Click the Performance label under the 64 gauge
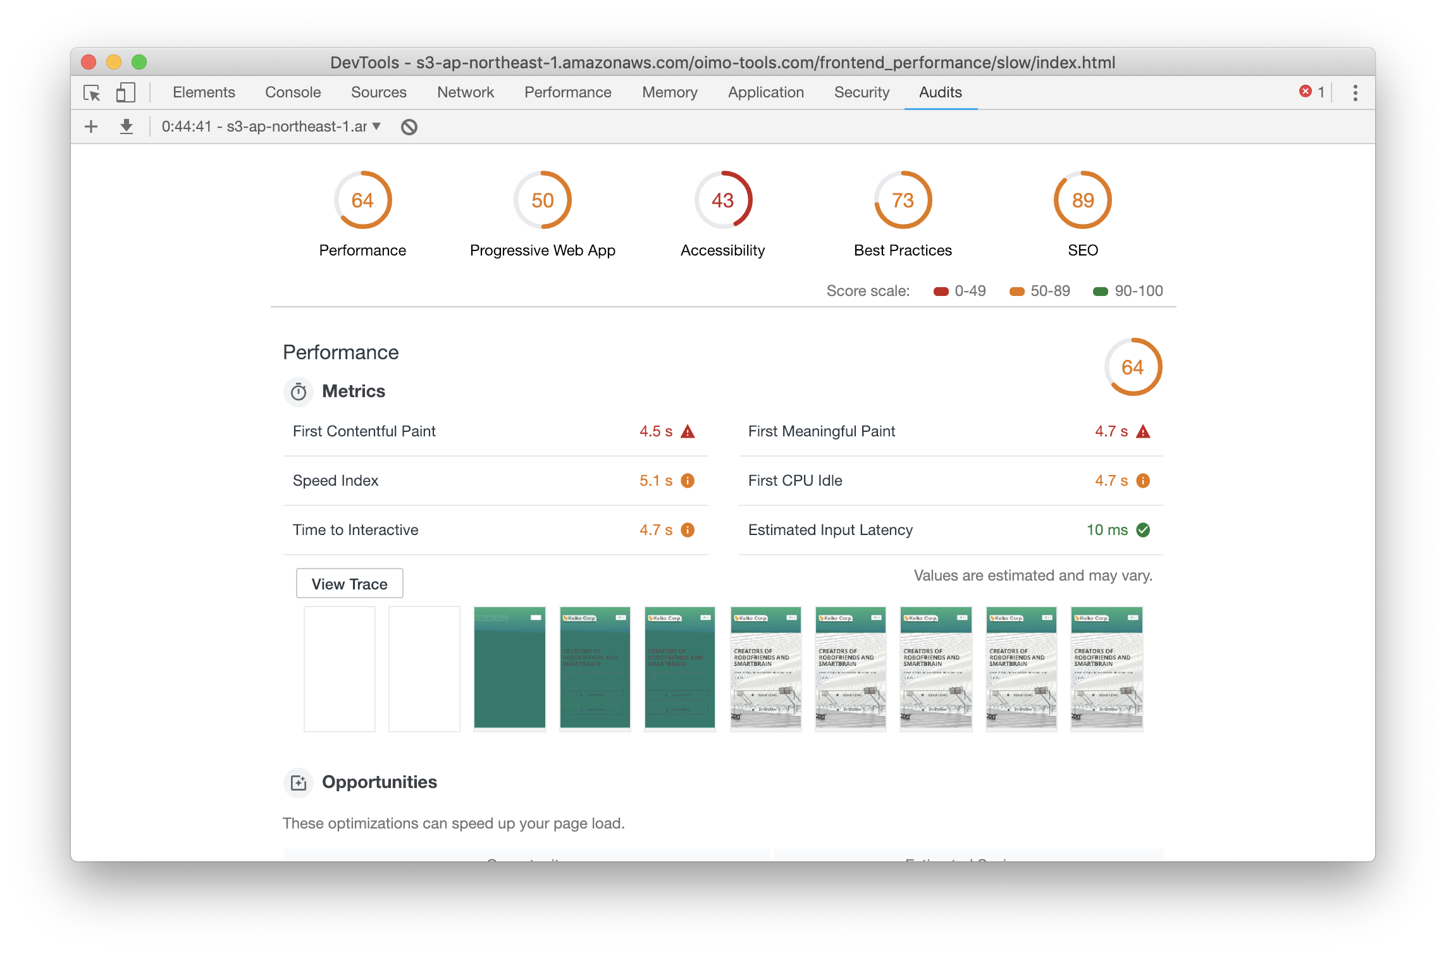Screen dimensions: 1446x955 pos(362,250)
